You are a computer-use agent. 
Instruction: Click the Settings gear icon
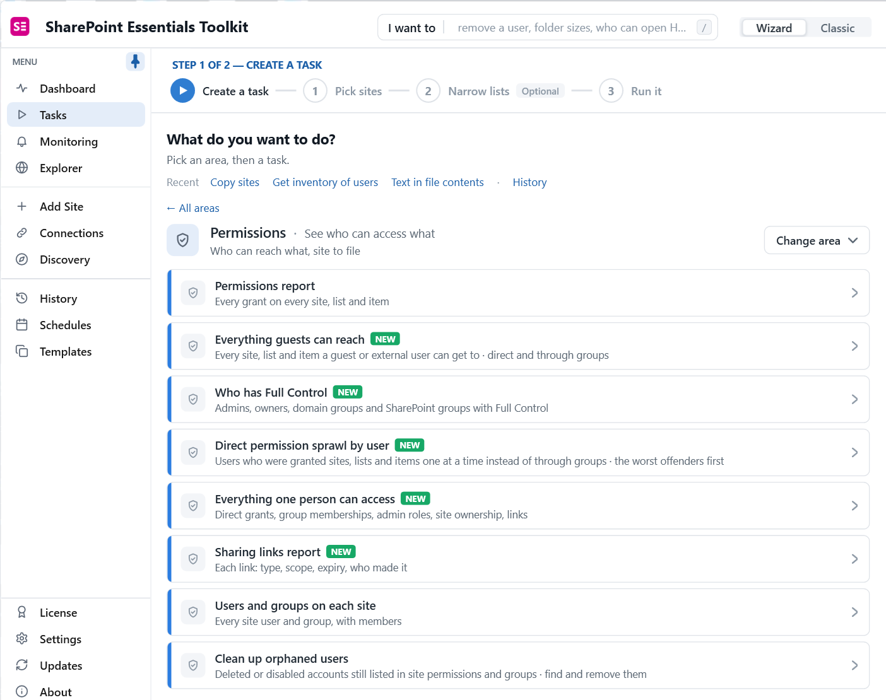[x=22, y=639]
